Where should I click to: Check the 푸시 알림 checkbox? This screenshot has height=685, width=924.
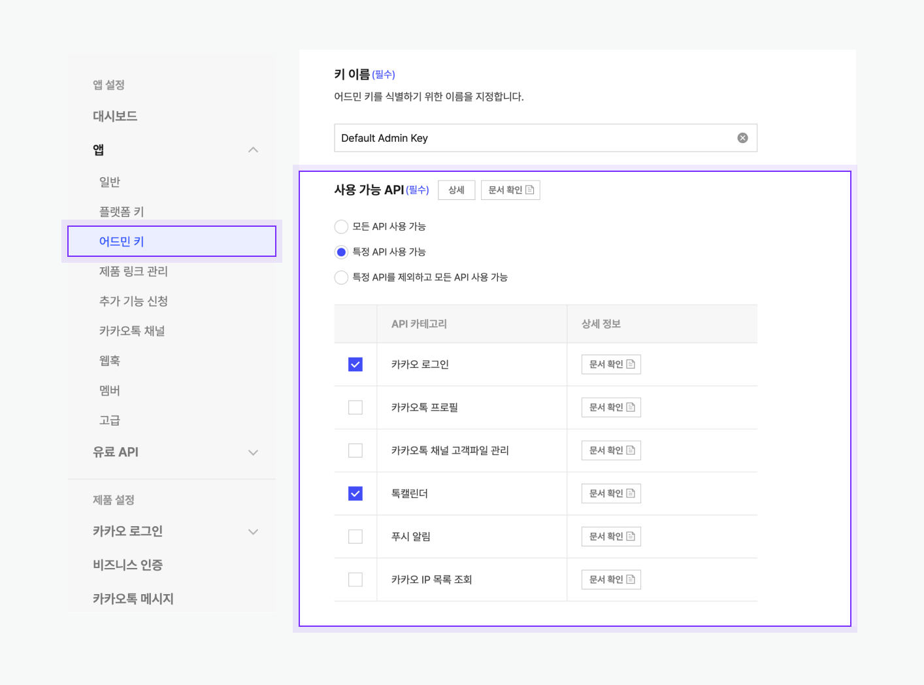(355, 536)
